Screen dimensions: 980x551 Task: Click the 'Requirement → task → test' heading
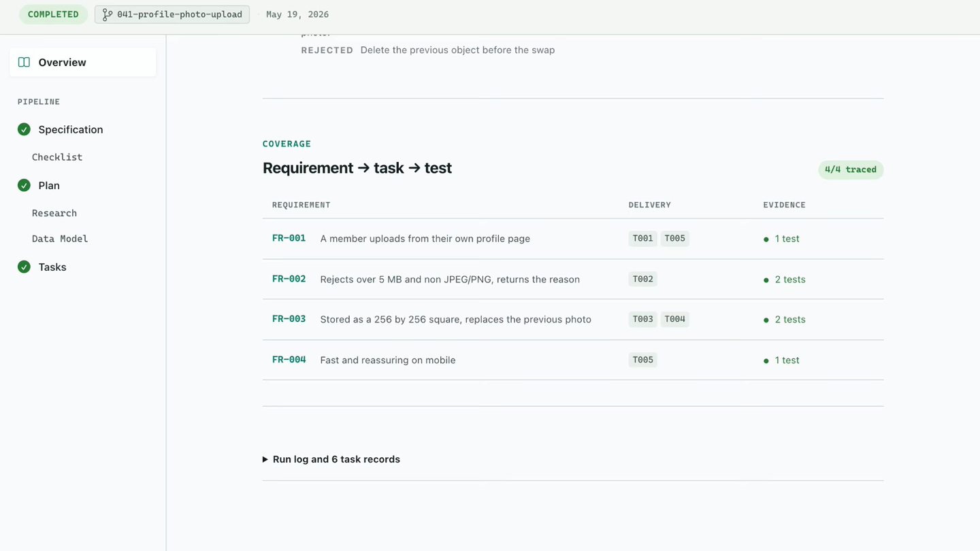(357, 168)
